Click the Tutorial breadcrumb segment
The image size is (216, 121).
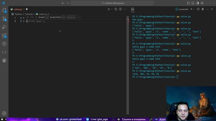coord(29,14)
